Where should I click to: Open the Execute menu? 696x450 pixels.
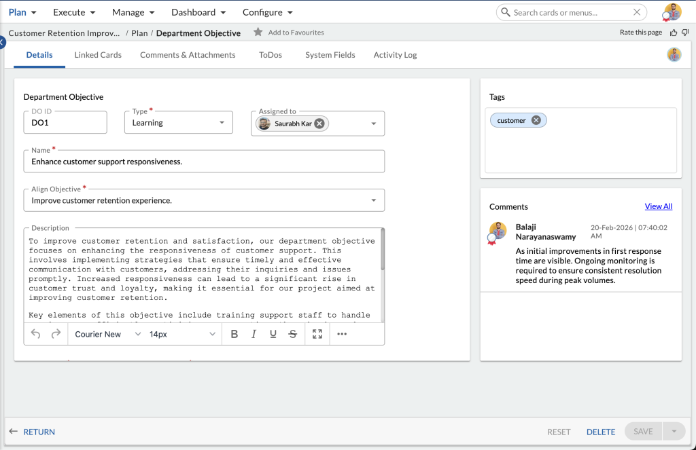coord(74,12)
